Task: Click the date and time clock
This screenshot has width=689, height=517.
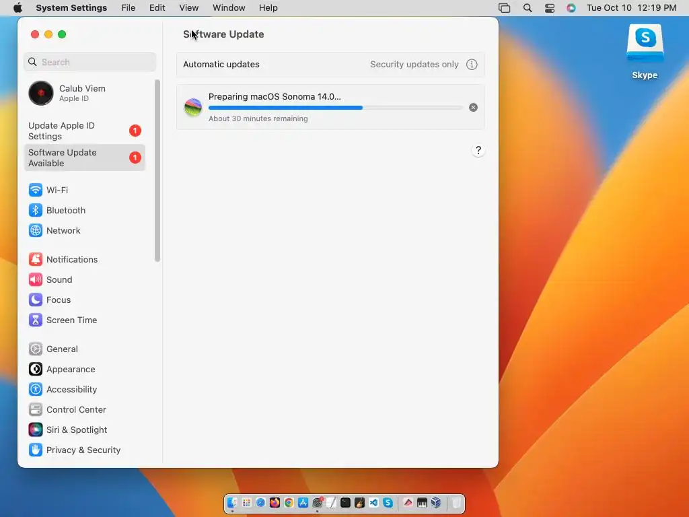Action: (x=631, y=8)
